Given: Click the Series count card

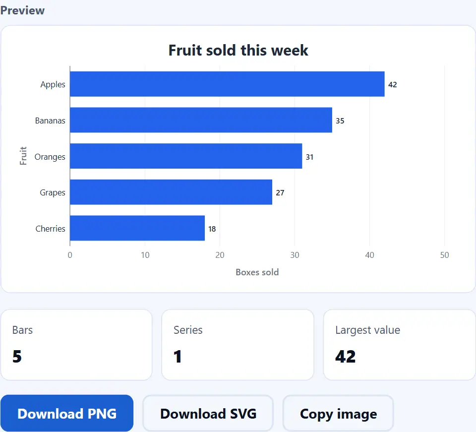Looking at the screenshot, I should pos(238,345).
